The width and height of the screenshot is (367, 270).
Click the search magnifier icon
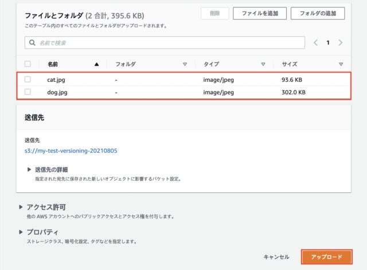click(32, 43)
